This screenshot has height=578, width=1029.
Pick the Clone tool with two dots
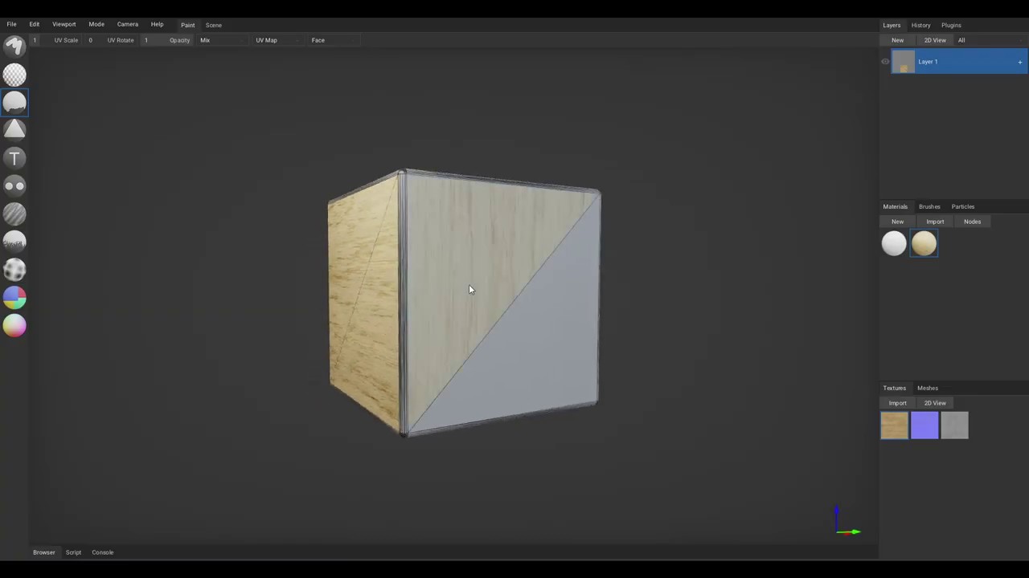click(x=14, y=186)
